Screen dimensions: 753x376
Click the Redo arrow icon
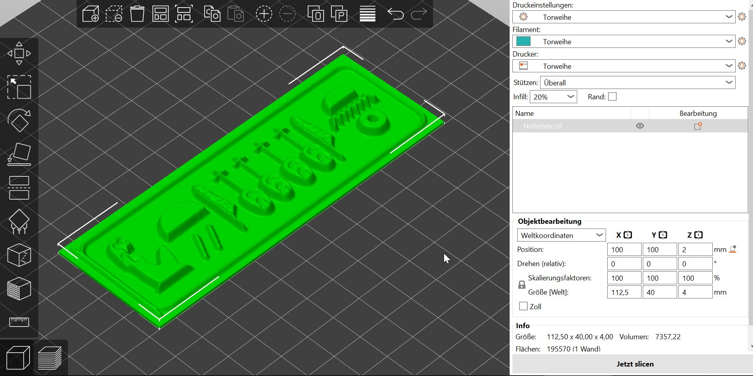pyautogui.click(x=419, y=14)
